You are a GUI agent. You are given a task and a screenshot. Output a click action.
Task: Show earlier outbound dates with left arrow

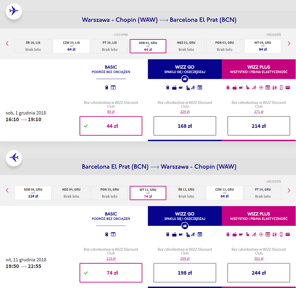7,44
